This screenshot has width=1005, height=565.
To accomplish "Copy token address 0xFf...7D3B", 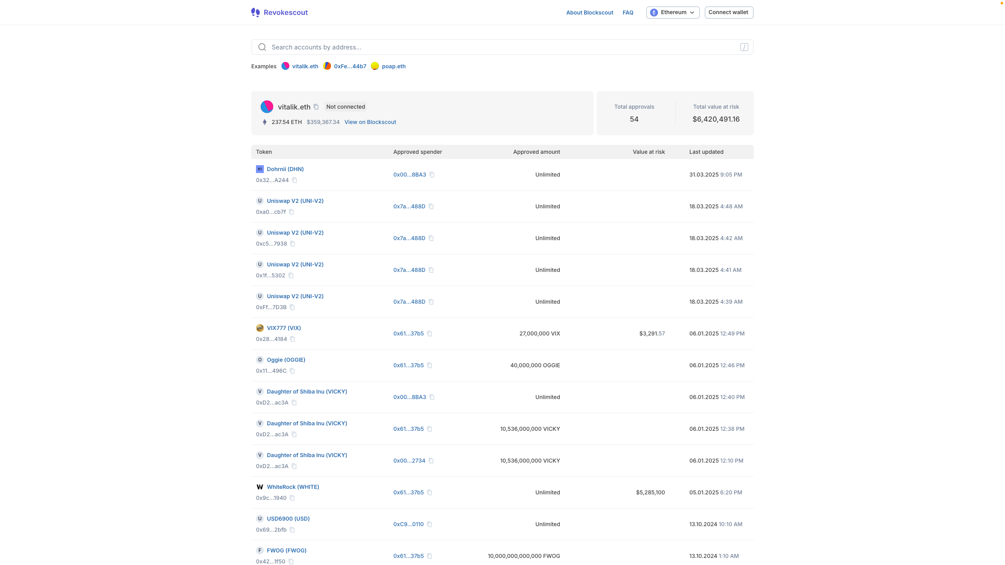I will click(292, 307).
